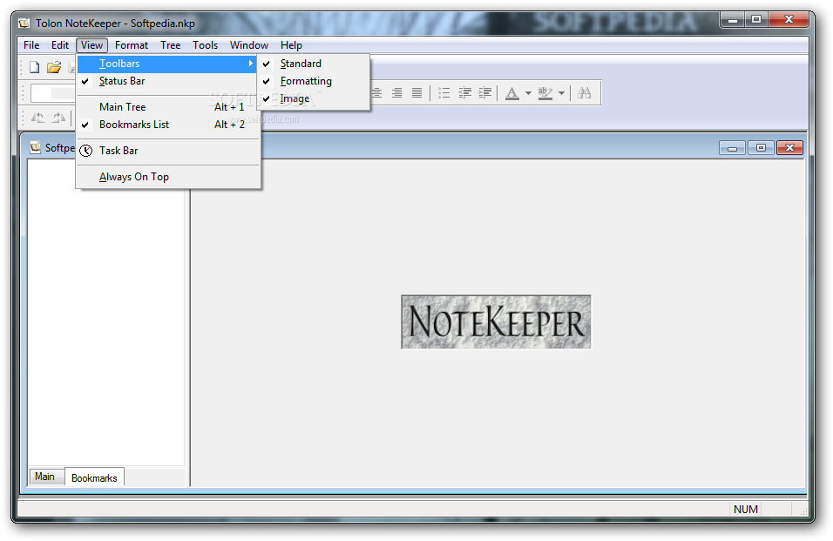Expand the Toolbars submenu entry
The image size is (833, 541).
[168, 64]
